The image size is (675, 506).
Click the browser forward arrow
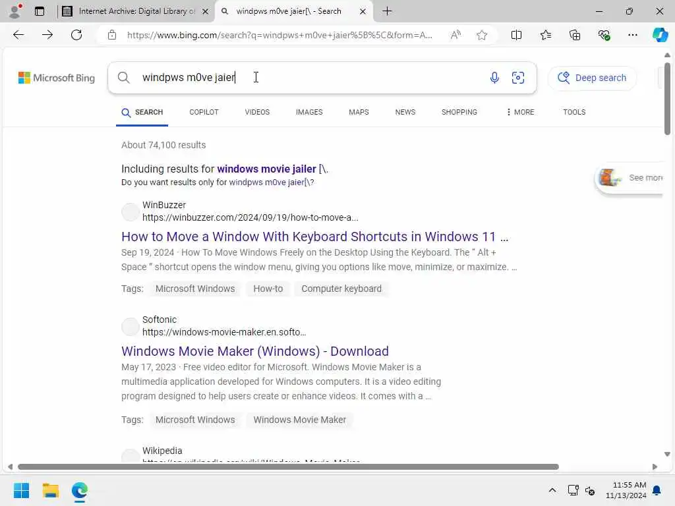47,35
